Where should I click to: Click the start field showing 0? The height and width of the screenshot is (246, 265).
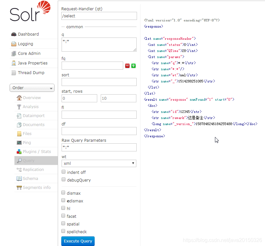coord(79,98)
